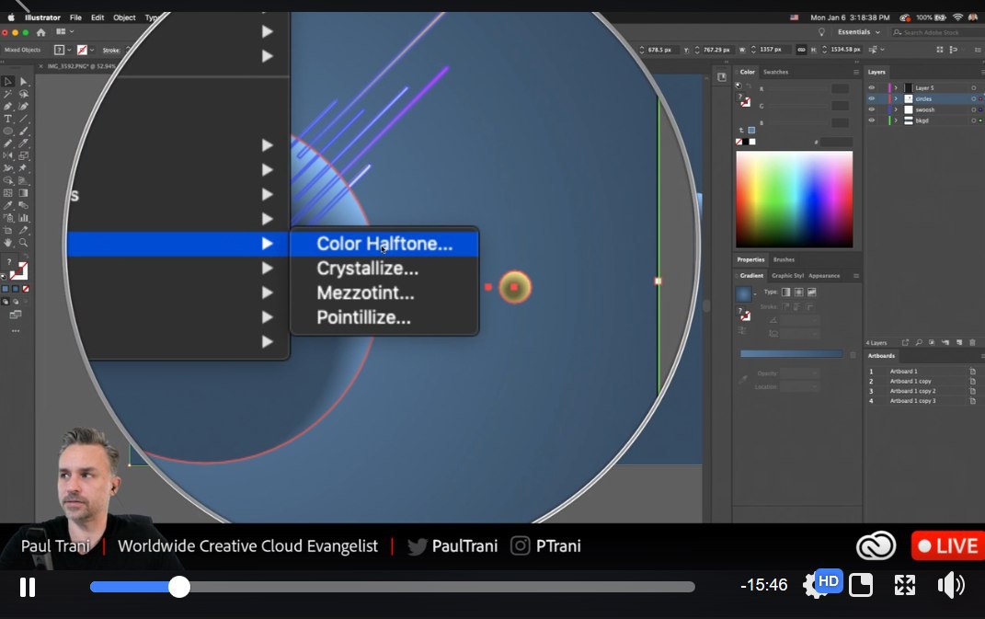985x619 pixels.
Task: Open the Apple menu
Action: pos(11,17)
